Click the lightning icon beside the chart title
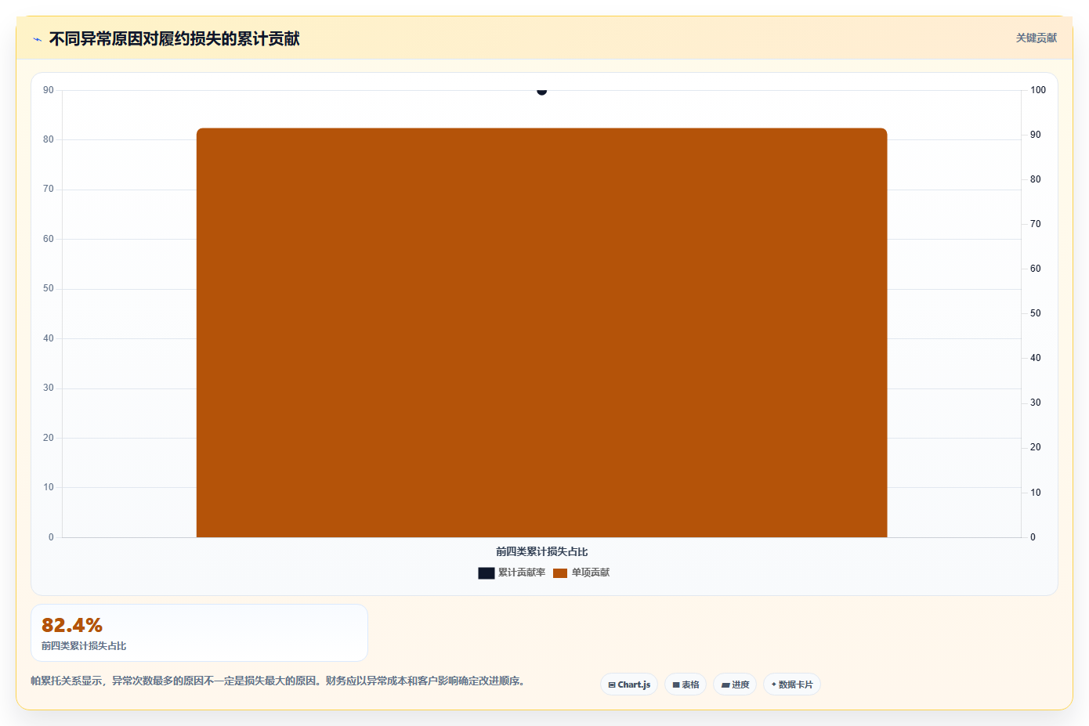 37,39
